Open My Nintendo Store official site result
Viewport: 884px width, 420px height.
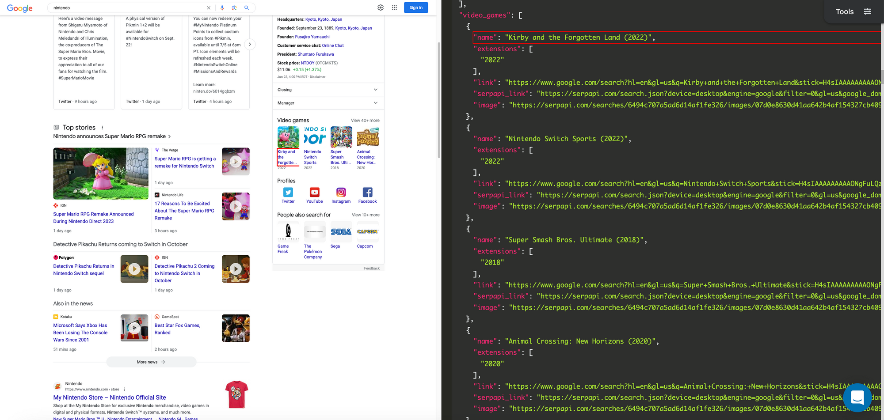tap(110, 397)
